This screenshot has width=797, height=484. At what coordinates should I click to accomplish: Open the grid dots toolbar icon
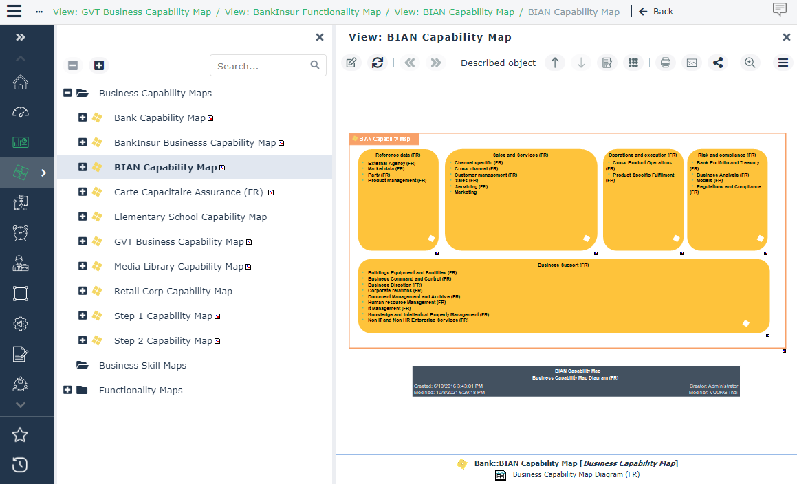(x=633, y=63)
